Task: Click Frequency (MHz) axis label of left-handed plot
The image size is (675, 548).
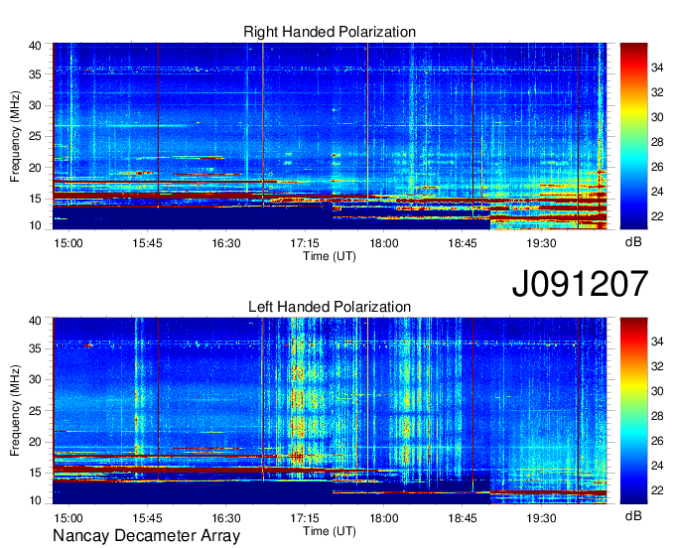Action: click(15, 411)
